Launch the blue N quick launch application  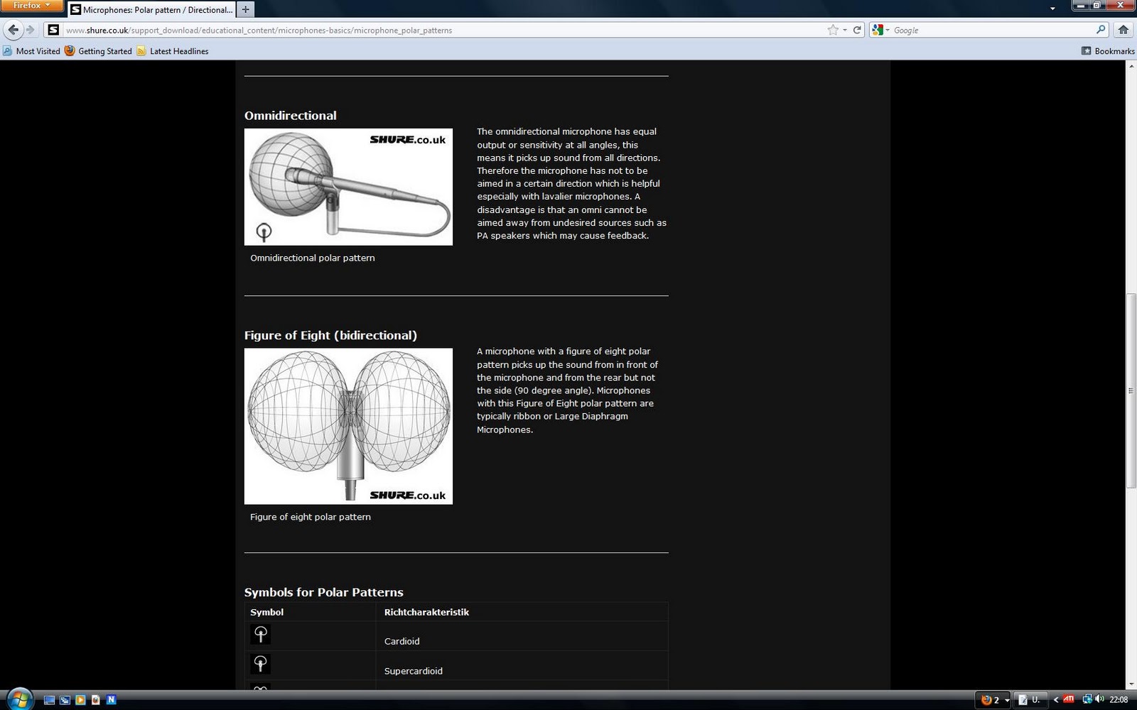[x=111, y=700]
